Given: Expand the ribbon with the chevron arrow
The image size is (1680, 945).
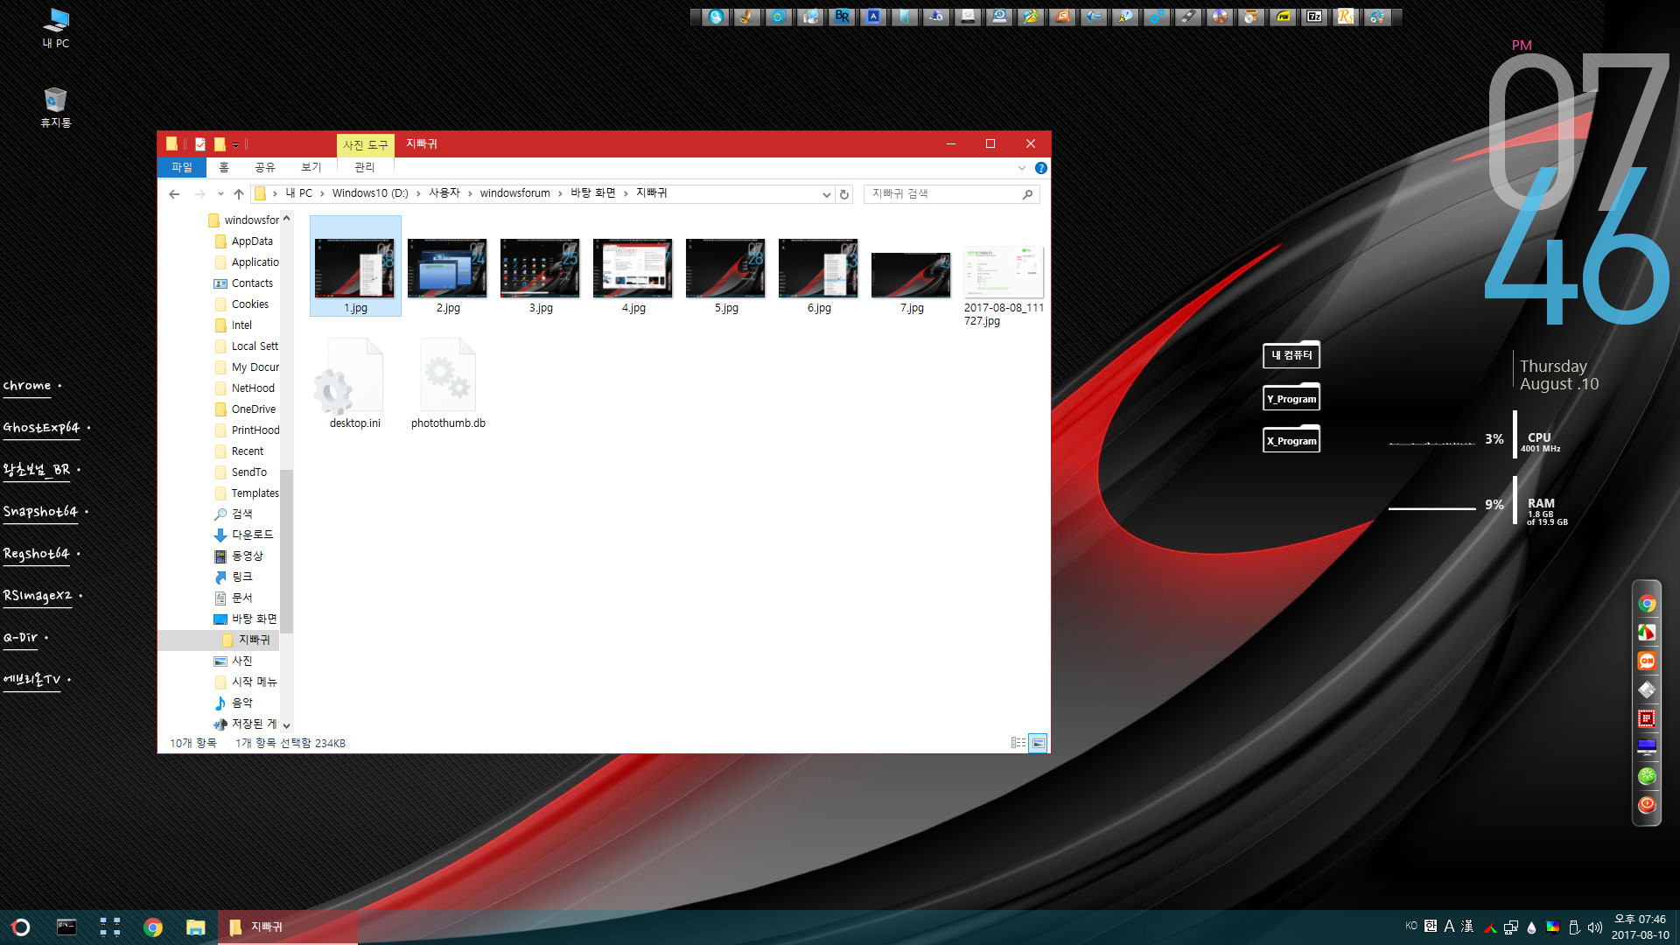Looking at the screenshot, I should [1021, 168].
